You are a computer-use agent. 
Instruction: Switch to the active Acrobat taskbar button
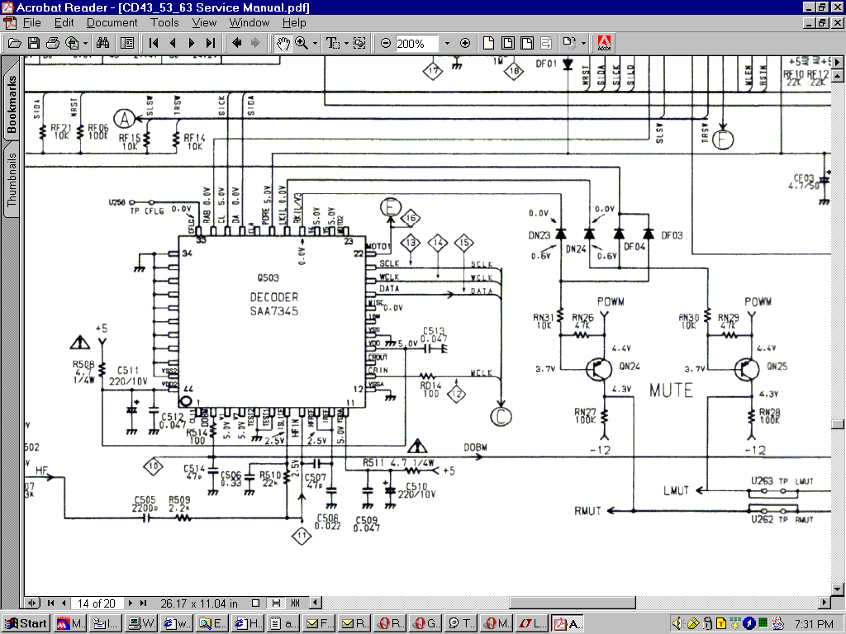click(x=568, y=624)
